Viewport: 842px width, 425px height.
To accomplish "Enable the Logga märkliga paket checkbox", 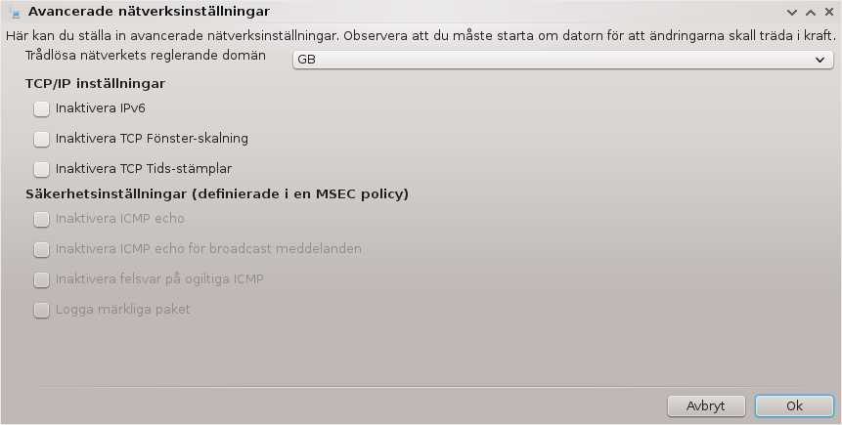I will click(41, 310).
